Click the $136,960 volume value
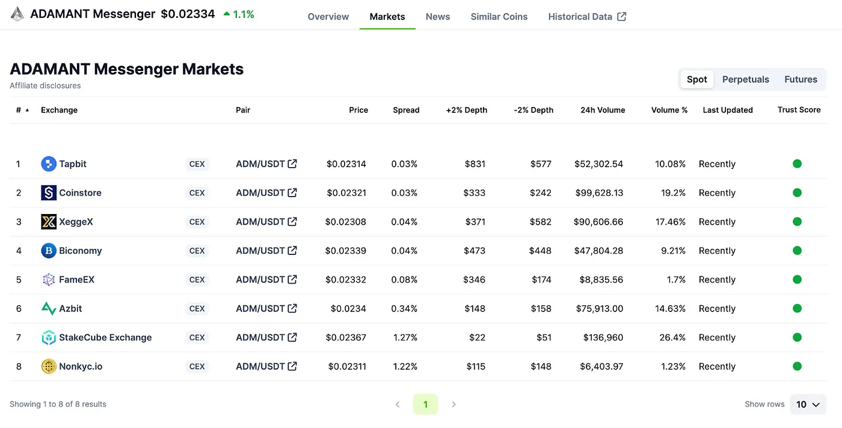Image resolution: width=842 pixels, height=428 pixels. 603,337
